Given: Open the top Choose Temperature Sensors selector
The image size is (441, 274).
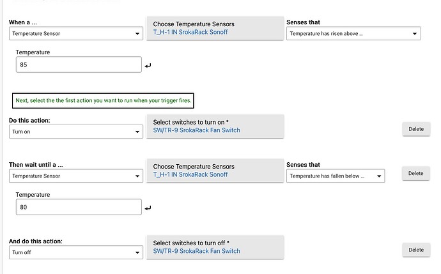Looking at the screenshot, I should (x=215, y=28).
